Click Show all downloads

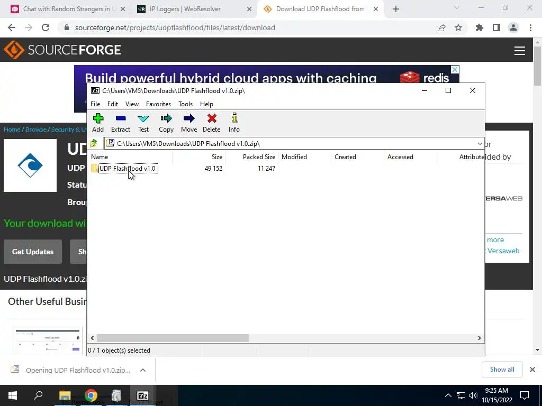point(502,370)
